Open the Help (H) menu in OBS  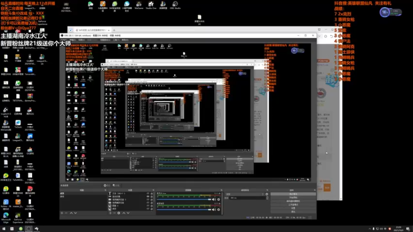pos(125,40)
